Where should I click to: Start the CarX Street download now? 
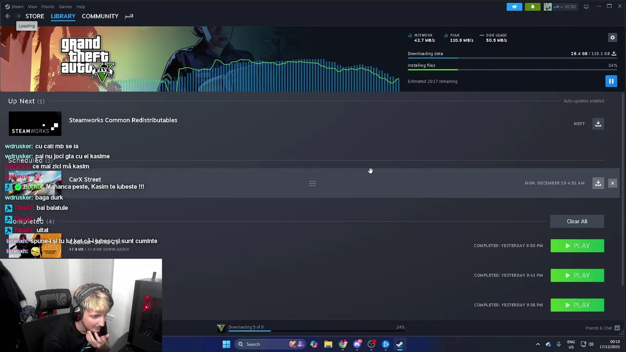(x=598, y=183)
